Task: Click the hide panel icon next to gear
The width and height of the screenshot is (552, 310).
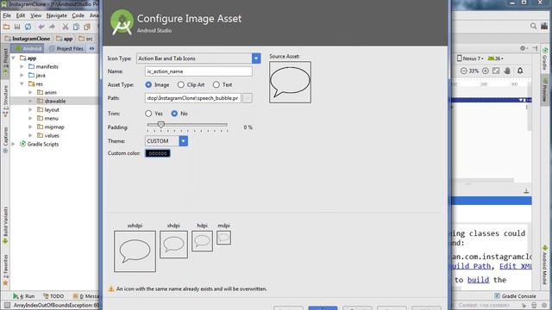Action: coord(535,48)
